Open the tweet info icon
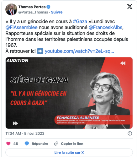The height and width of the screenshot is (157, 137). pyautogui.click(x=130, y=133)
